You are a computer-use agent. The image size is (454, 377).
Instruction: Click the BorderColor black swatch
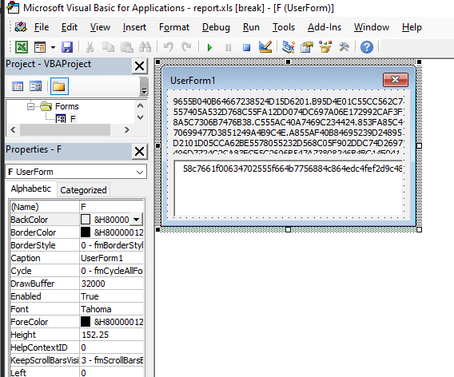85,232
